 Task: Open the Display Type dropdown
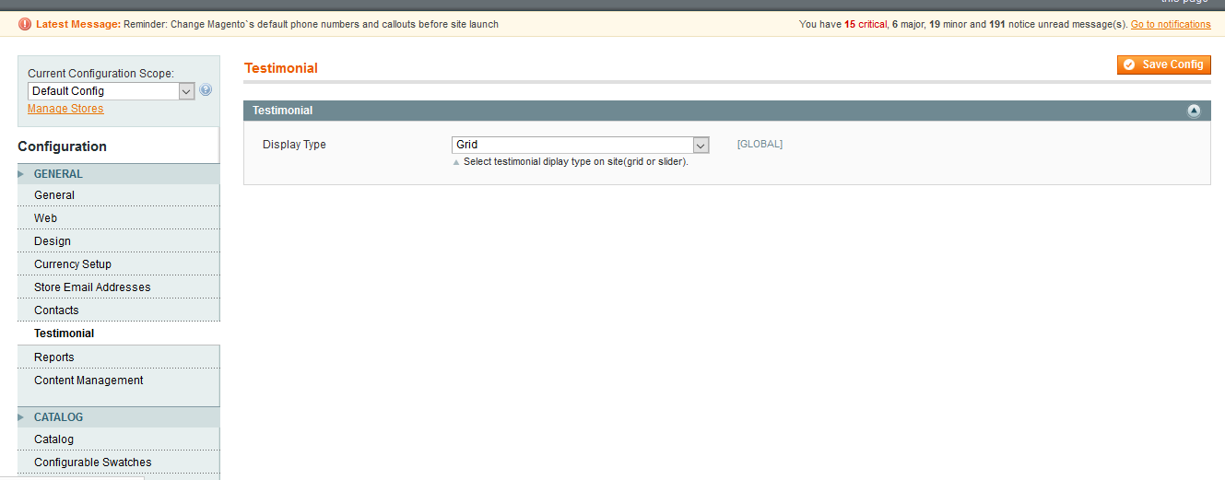[580, 145]
